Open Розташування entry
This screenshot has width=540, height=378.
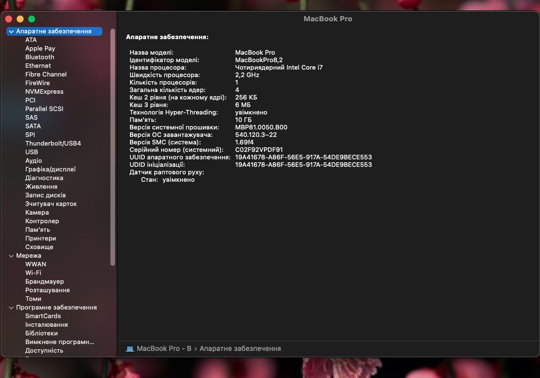(x=48, y=290)
